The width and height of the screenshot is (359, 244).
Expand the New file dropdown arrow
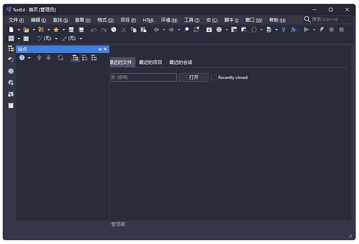click(x=18, y=30)
